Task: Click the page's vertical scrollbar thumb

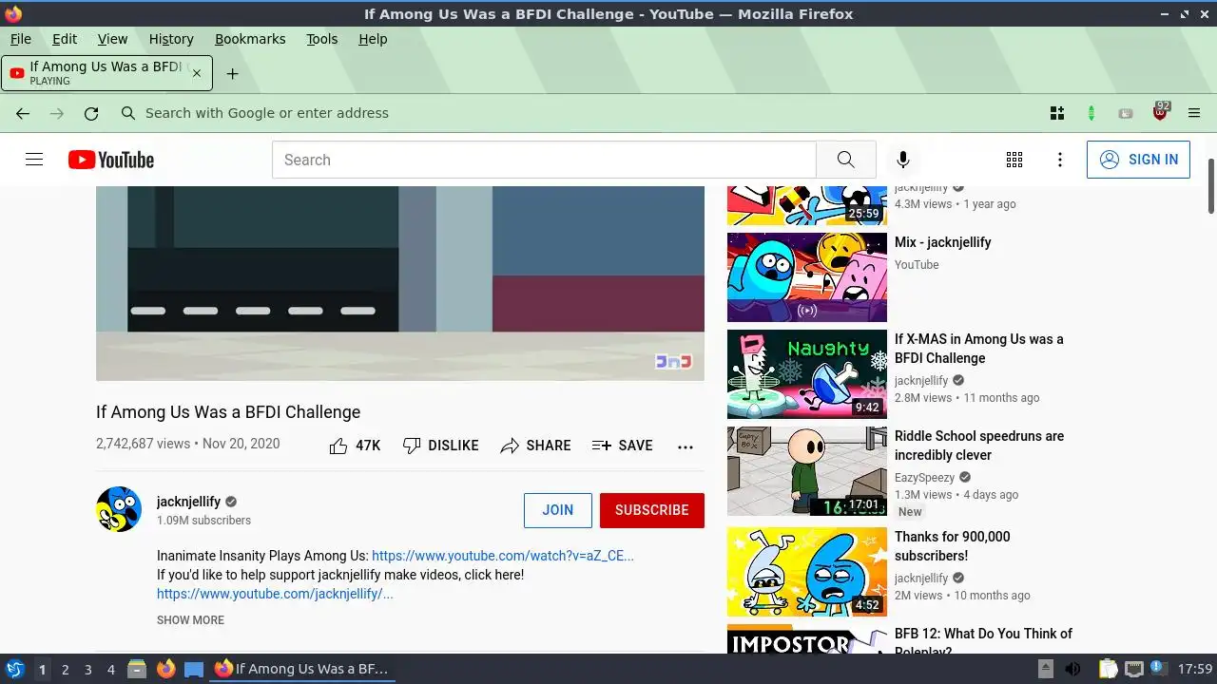Action: [x=1211, y=186]
